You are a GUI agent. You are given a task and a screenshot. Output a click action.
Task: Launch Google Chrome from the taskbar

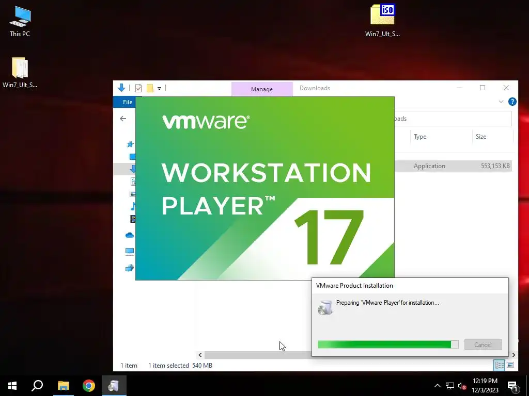point(89,386)
